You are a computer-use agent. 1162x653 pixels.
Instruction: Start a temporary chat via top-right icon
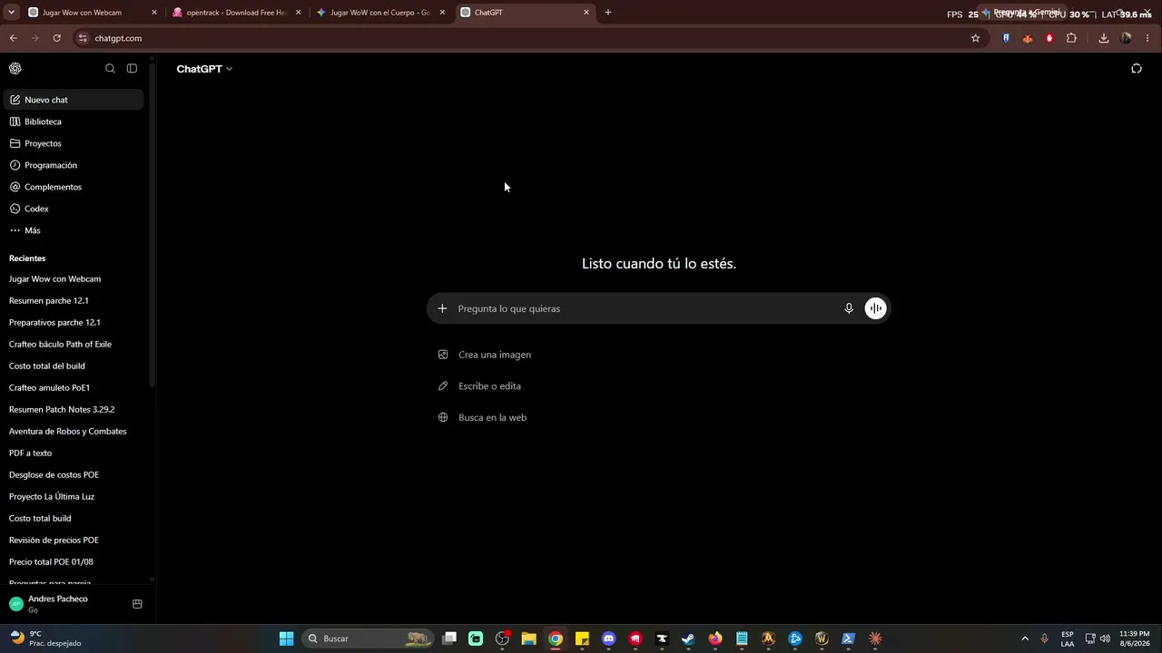click(x=1136, y=69)
